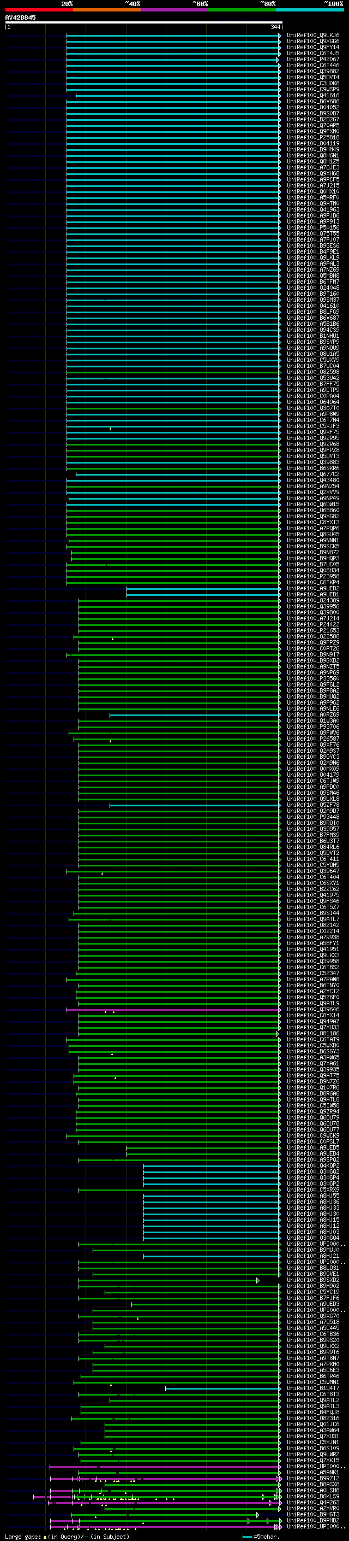Click the =50char. scale legend
The image size is (349, 1541).
[x=261, y=1537]
